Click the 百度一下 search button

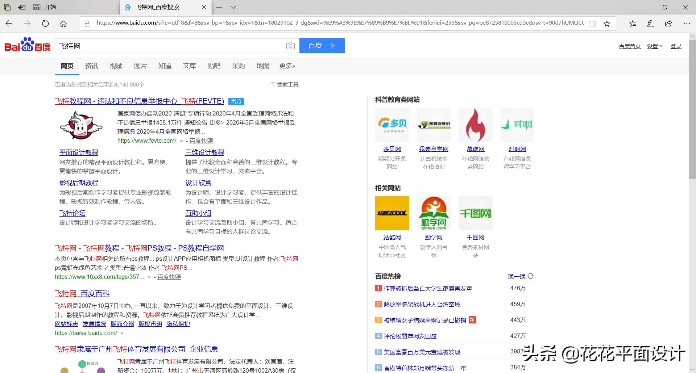322,46
